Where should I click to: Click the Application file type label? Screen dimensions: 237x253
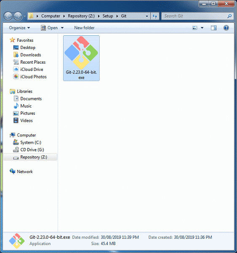click(x=40, y=243)
